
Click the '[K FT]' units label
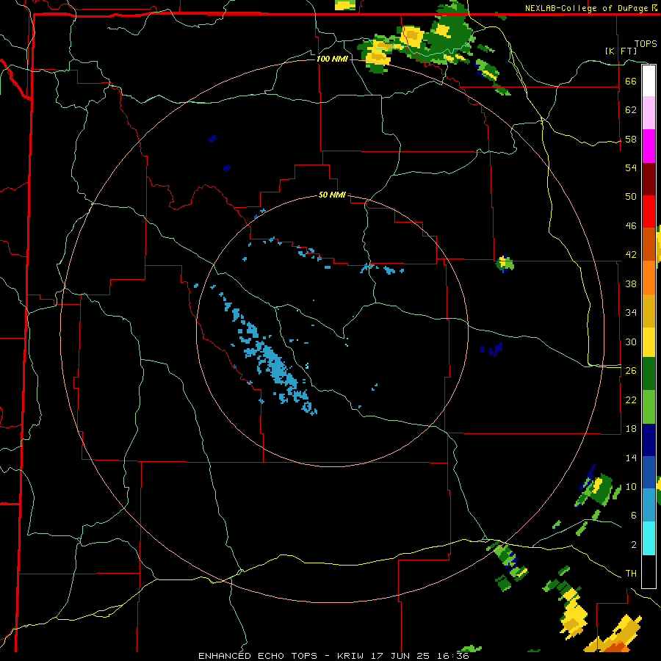point(621,51)
